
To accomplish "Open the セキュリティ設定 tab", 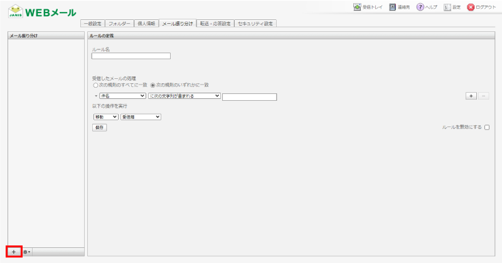I will tap(255, 23).
